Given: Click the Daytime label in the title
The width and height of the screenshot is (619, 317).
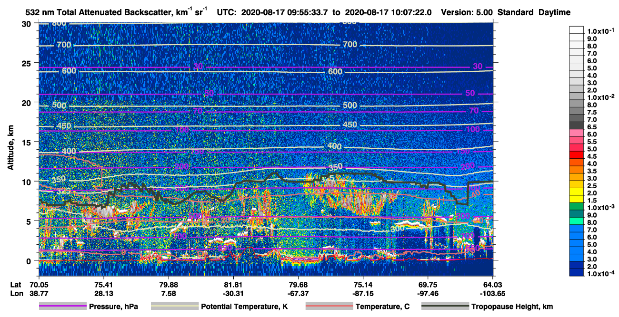Looking at the screenshot, I should click(x=555, y=12).
